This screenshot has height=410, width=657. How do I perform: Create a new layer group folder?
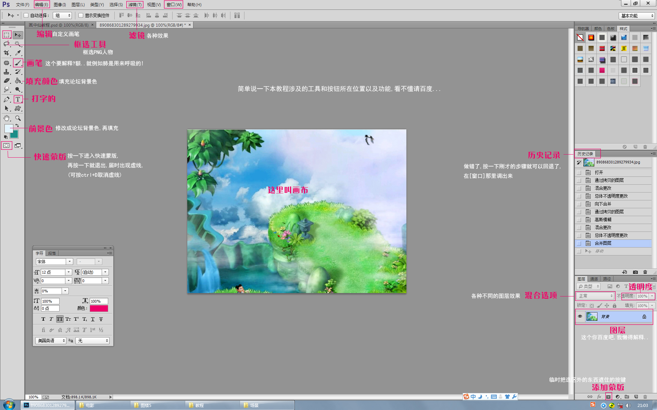coord(627,397)
